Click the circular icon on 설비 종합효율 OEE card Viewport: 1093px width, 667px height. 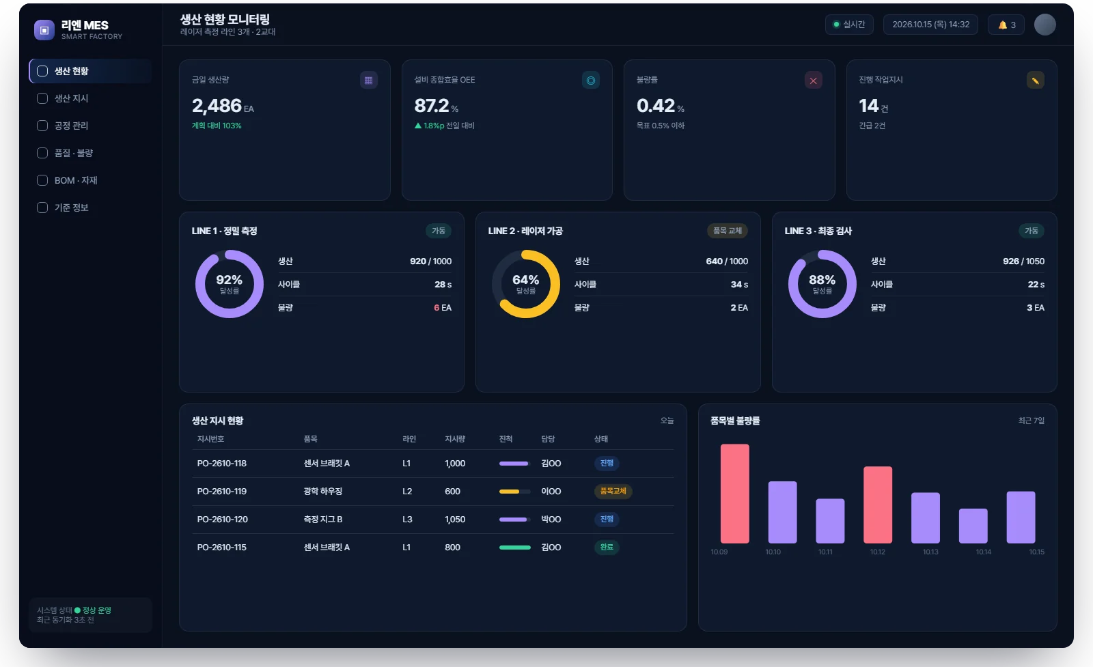click(x=591, y=81)
